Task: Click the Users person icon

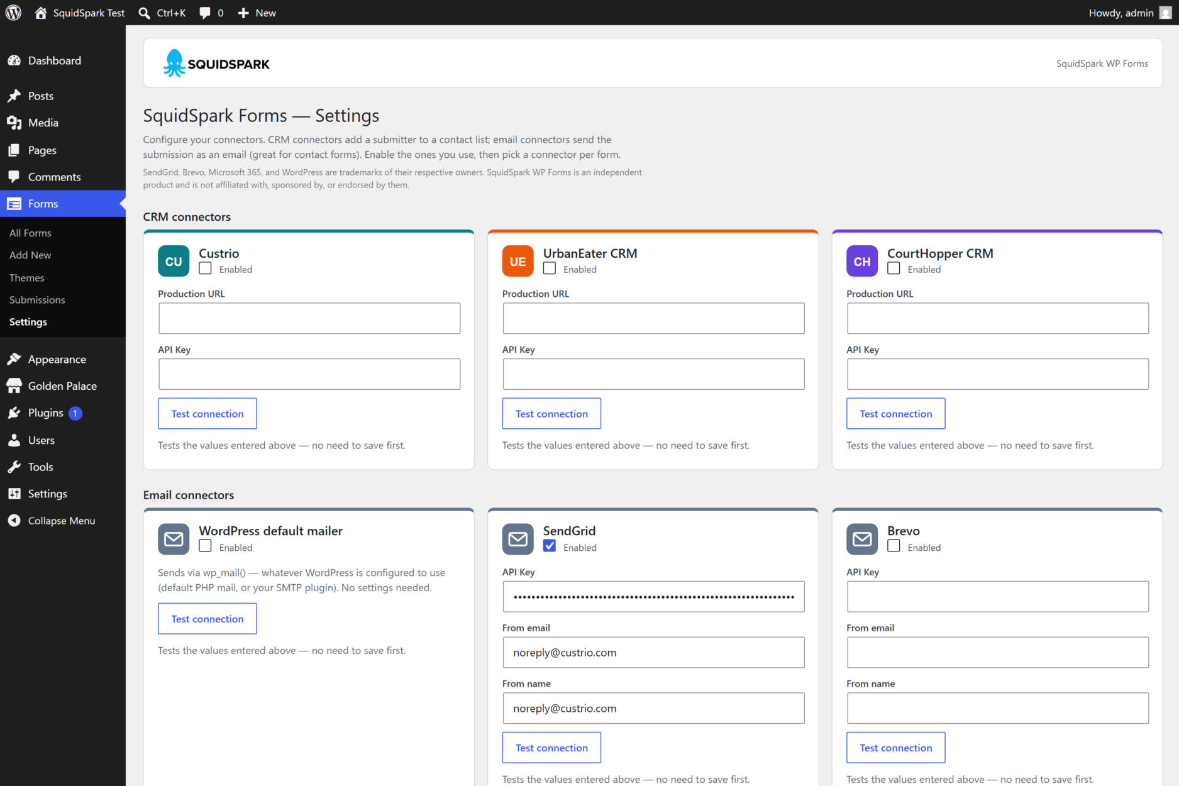Action: click(x=14, y=440)
